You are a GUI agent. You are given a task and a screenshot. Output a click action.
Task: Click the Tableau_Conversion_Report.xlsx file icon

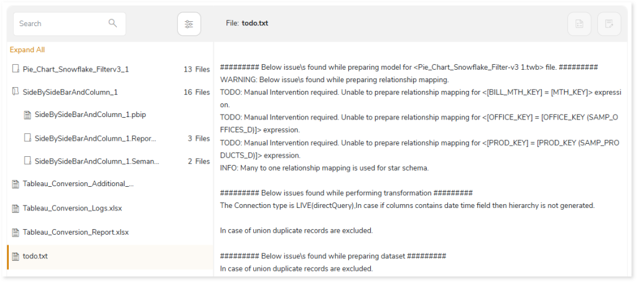click(16, 232)
